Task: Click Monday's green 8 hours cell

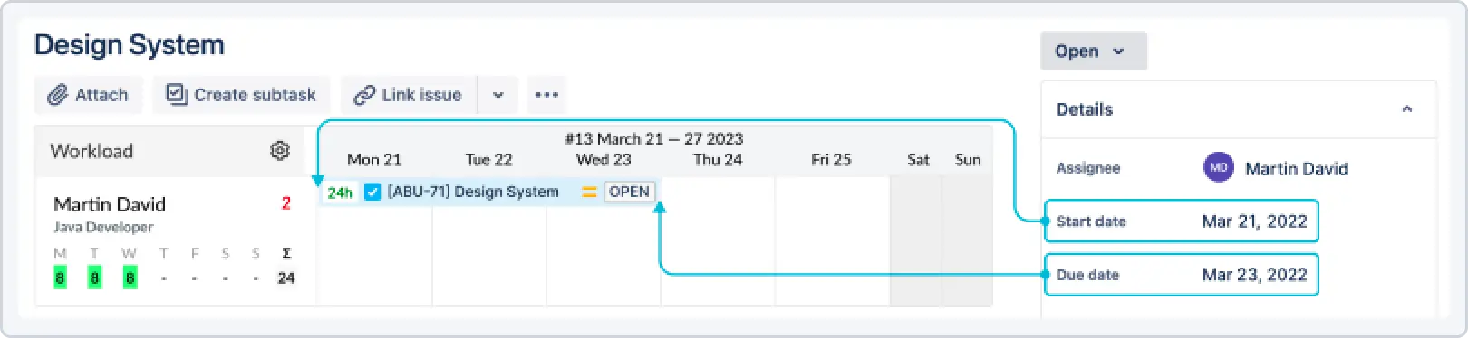Action: click(60, 277)
